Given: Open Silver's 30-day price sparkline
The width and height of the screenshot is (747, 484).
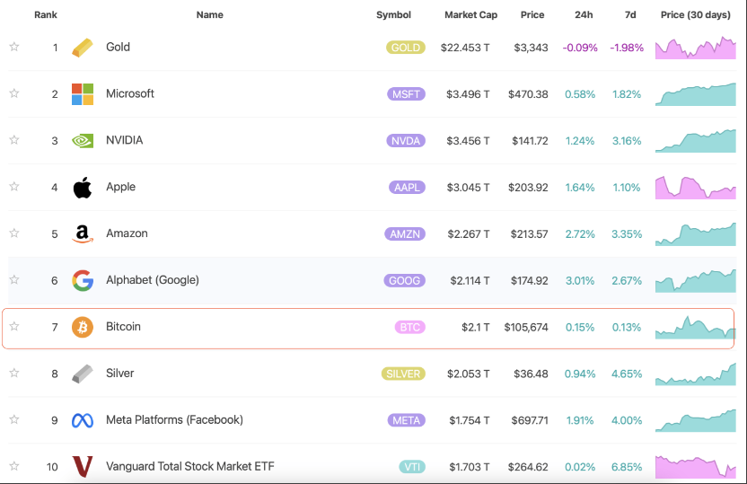Looking at the screenshot, I should pos(696,374).
